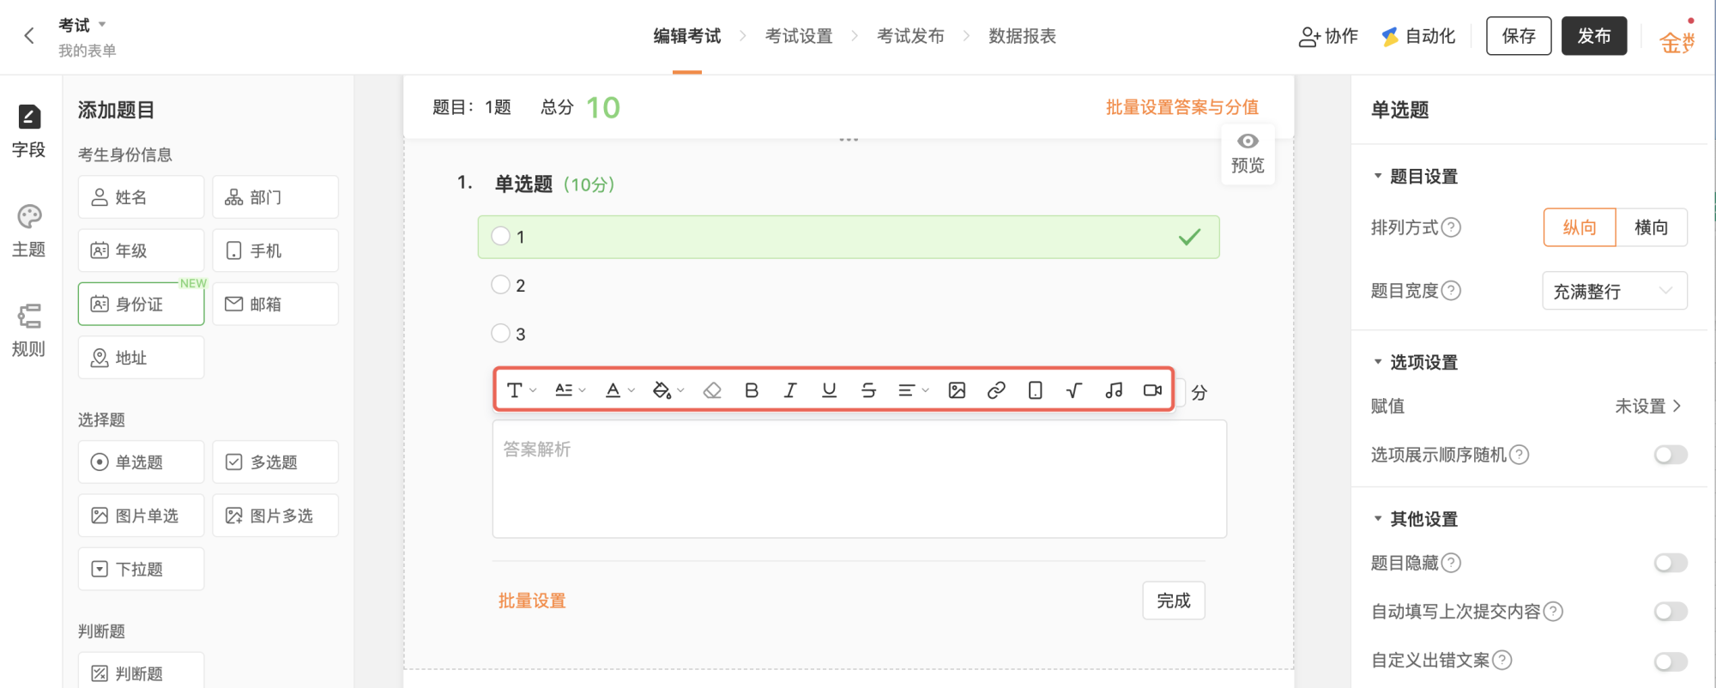
Task: Click the eraser clear format icon
Action: 712,390
